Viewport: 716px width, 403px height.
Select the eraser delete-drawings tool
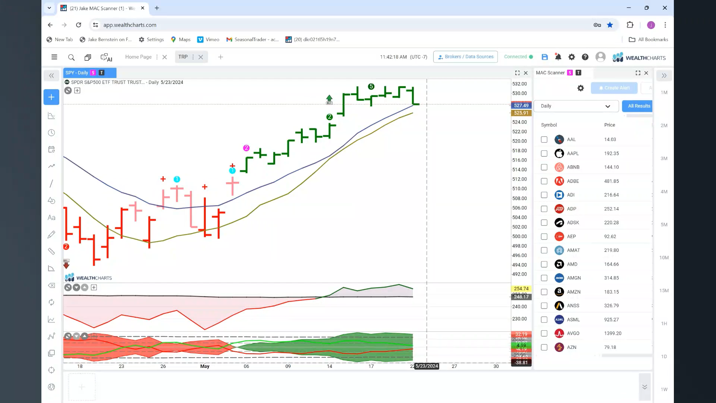tap(51, 285)
